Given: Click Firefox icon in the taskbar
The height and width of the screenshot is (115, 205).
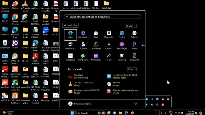Looking at the screenshot, I should pos(132,113).
